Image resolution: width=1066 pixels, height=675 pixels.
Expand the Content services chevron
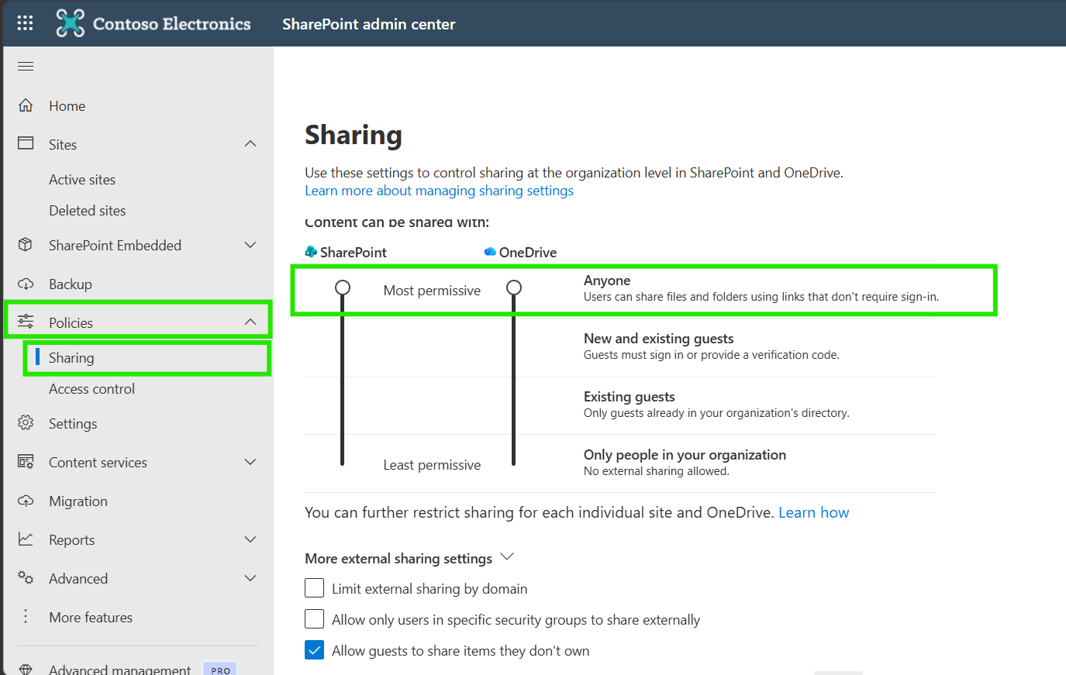[250, 462]
